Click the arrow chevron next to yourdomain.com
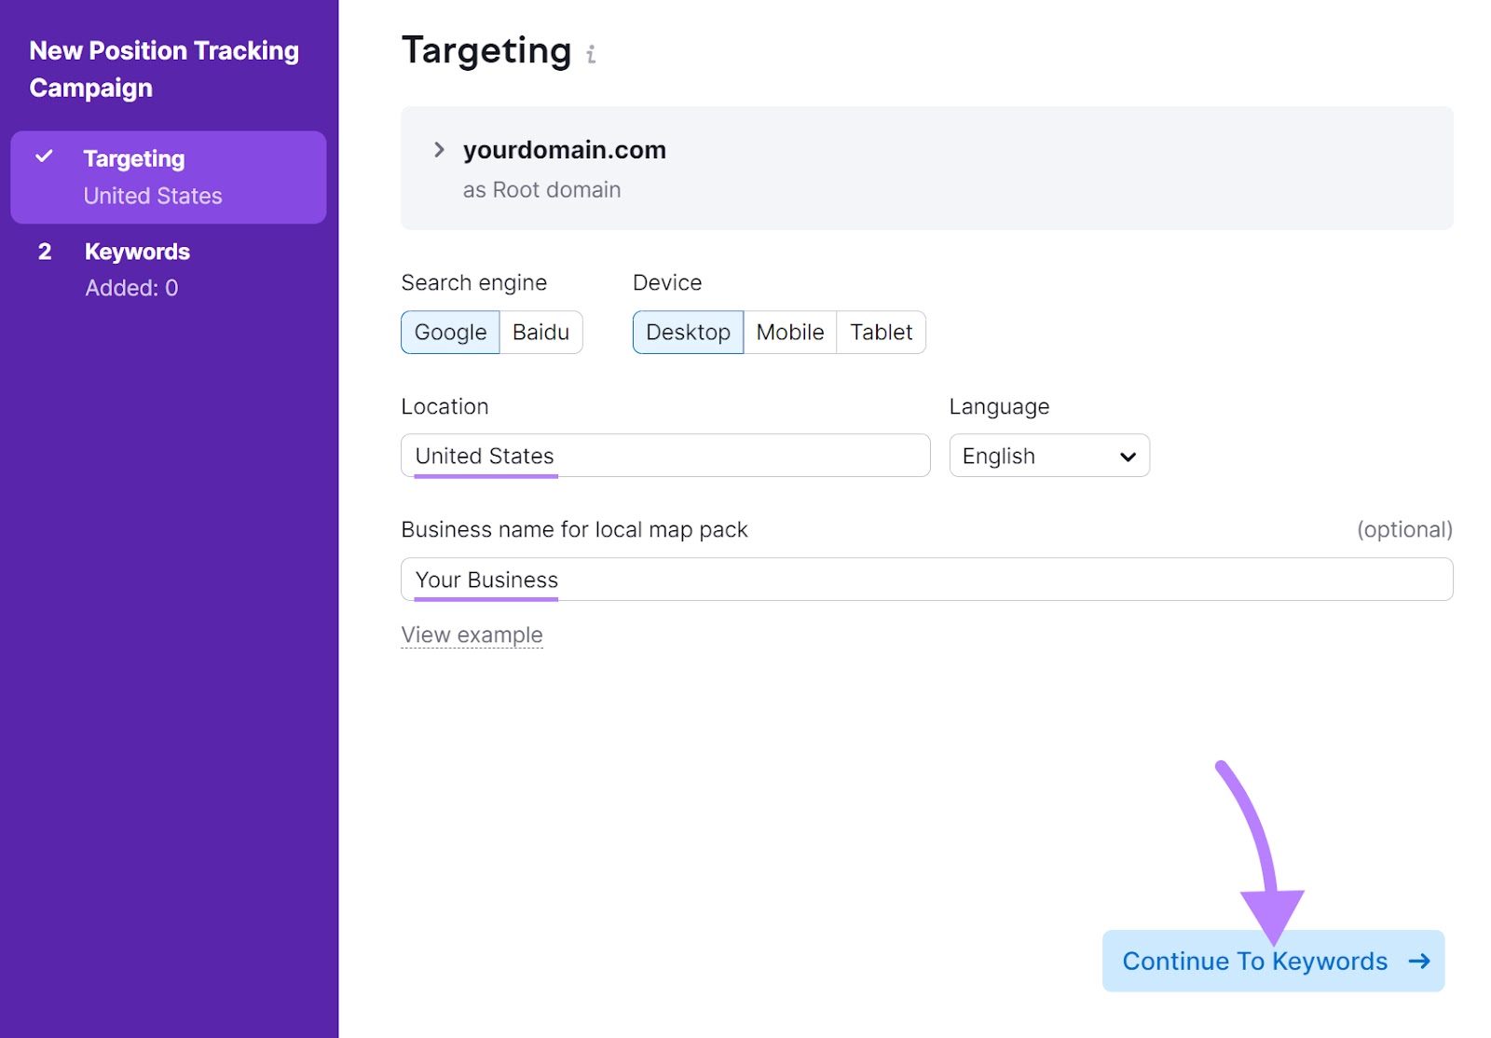Screen dimensions: 1491x1038 [x=437, y=150]
